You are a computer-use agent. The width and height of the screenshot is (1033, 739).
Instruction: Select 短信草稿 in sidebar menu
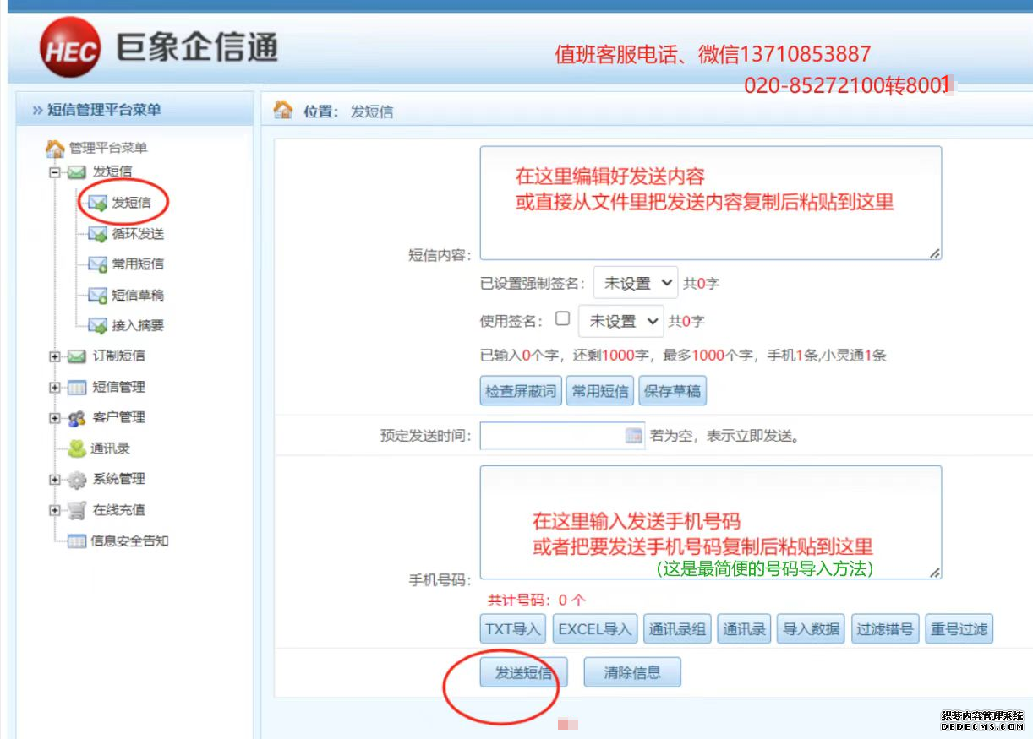tap(137, 295)
